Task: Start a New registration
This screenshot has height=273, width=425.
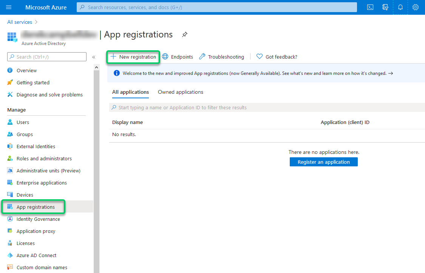Action: point(133,57)
